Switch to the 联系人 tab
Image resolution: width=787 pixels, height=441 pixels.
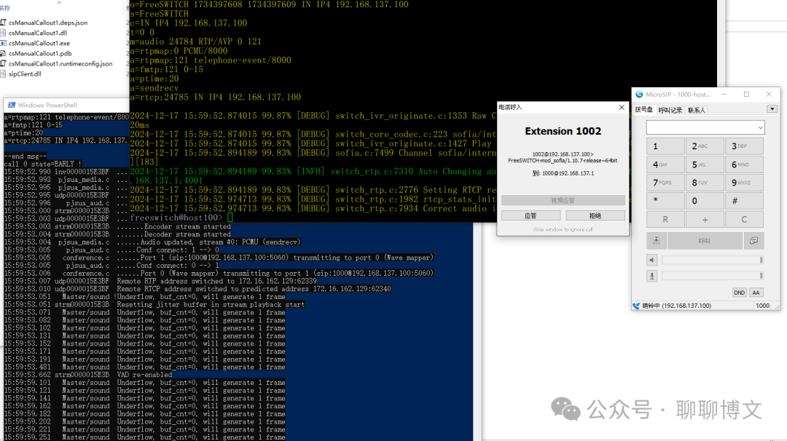pyautogui.click(x=697, y=110)
